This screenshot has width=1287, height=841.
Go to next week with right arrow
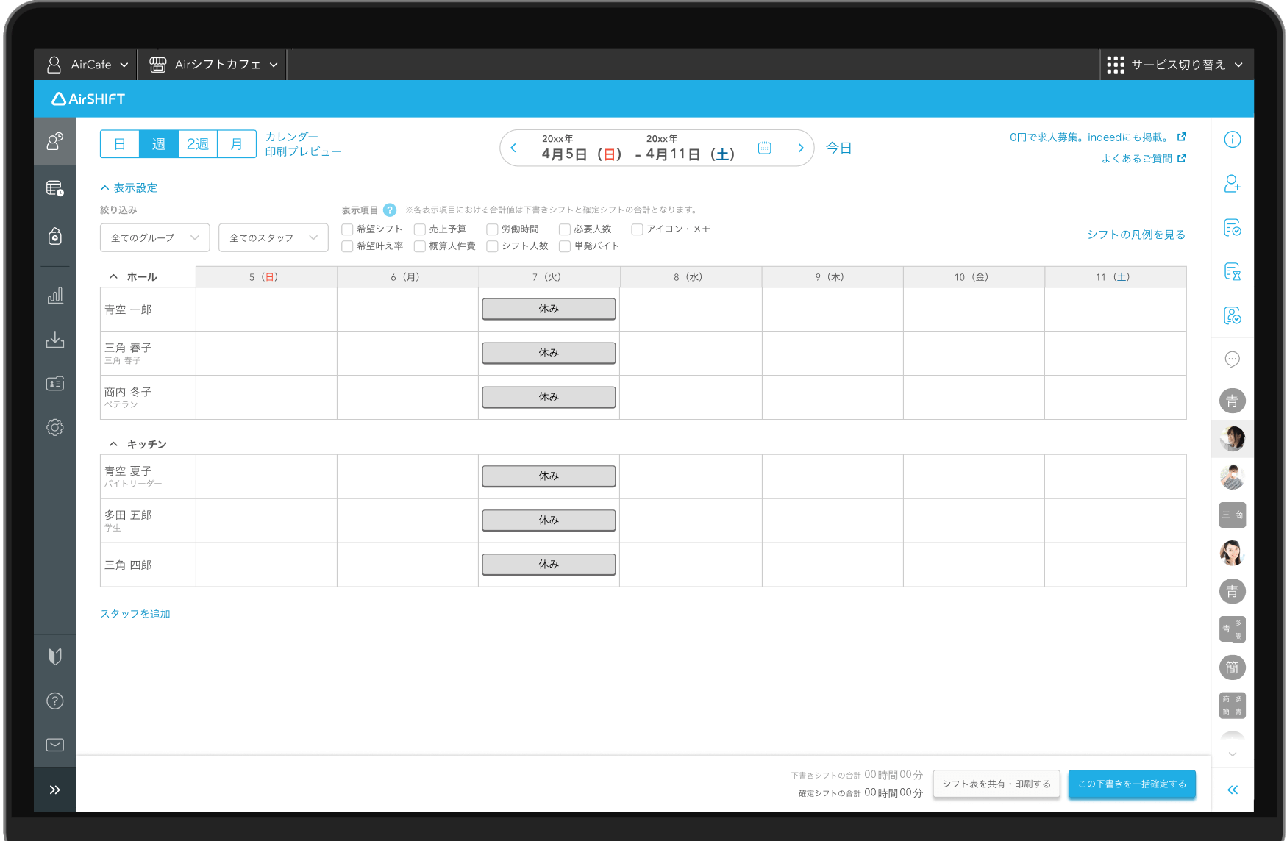[x=801, y=148]
